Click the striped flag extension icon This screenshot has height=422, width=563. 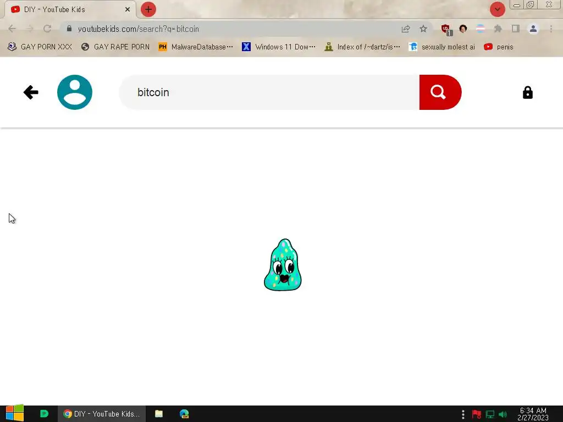(x=481, y=29)
